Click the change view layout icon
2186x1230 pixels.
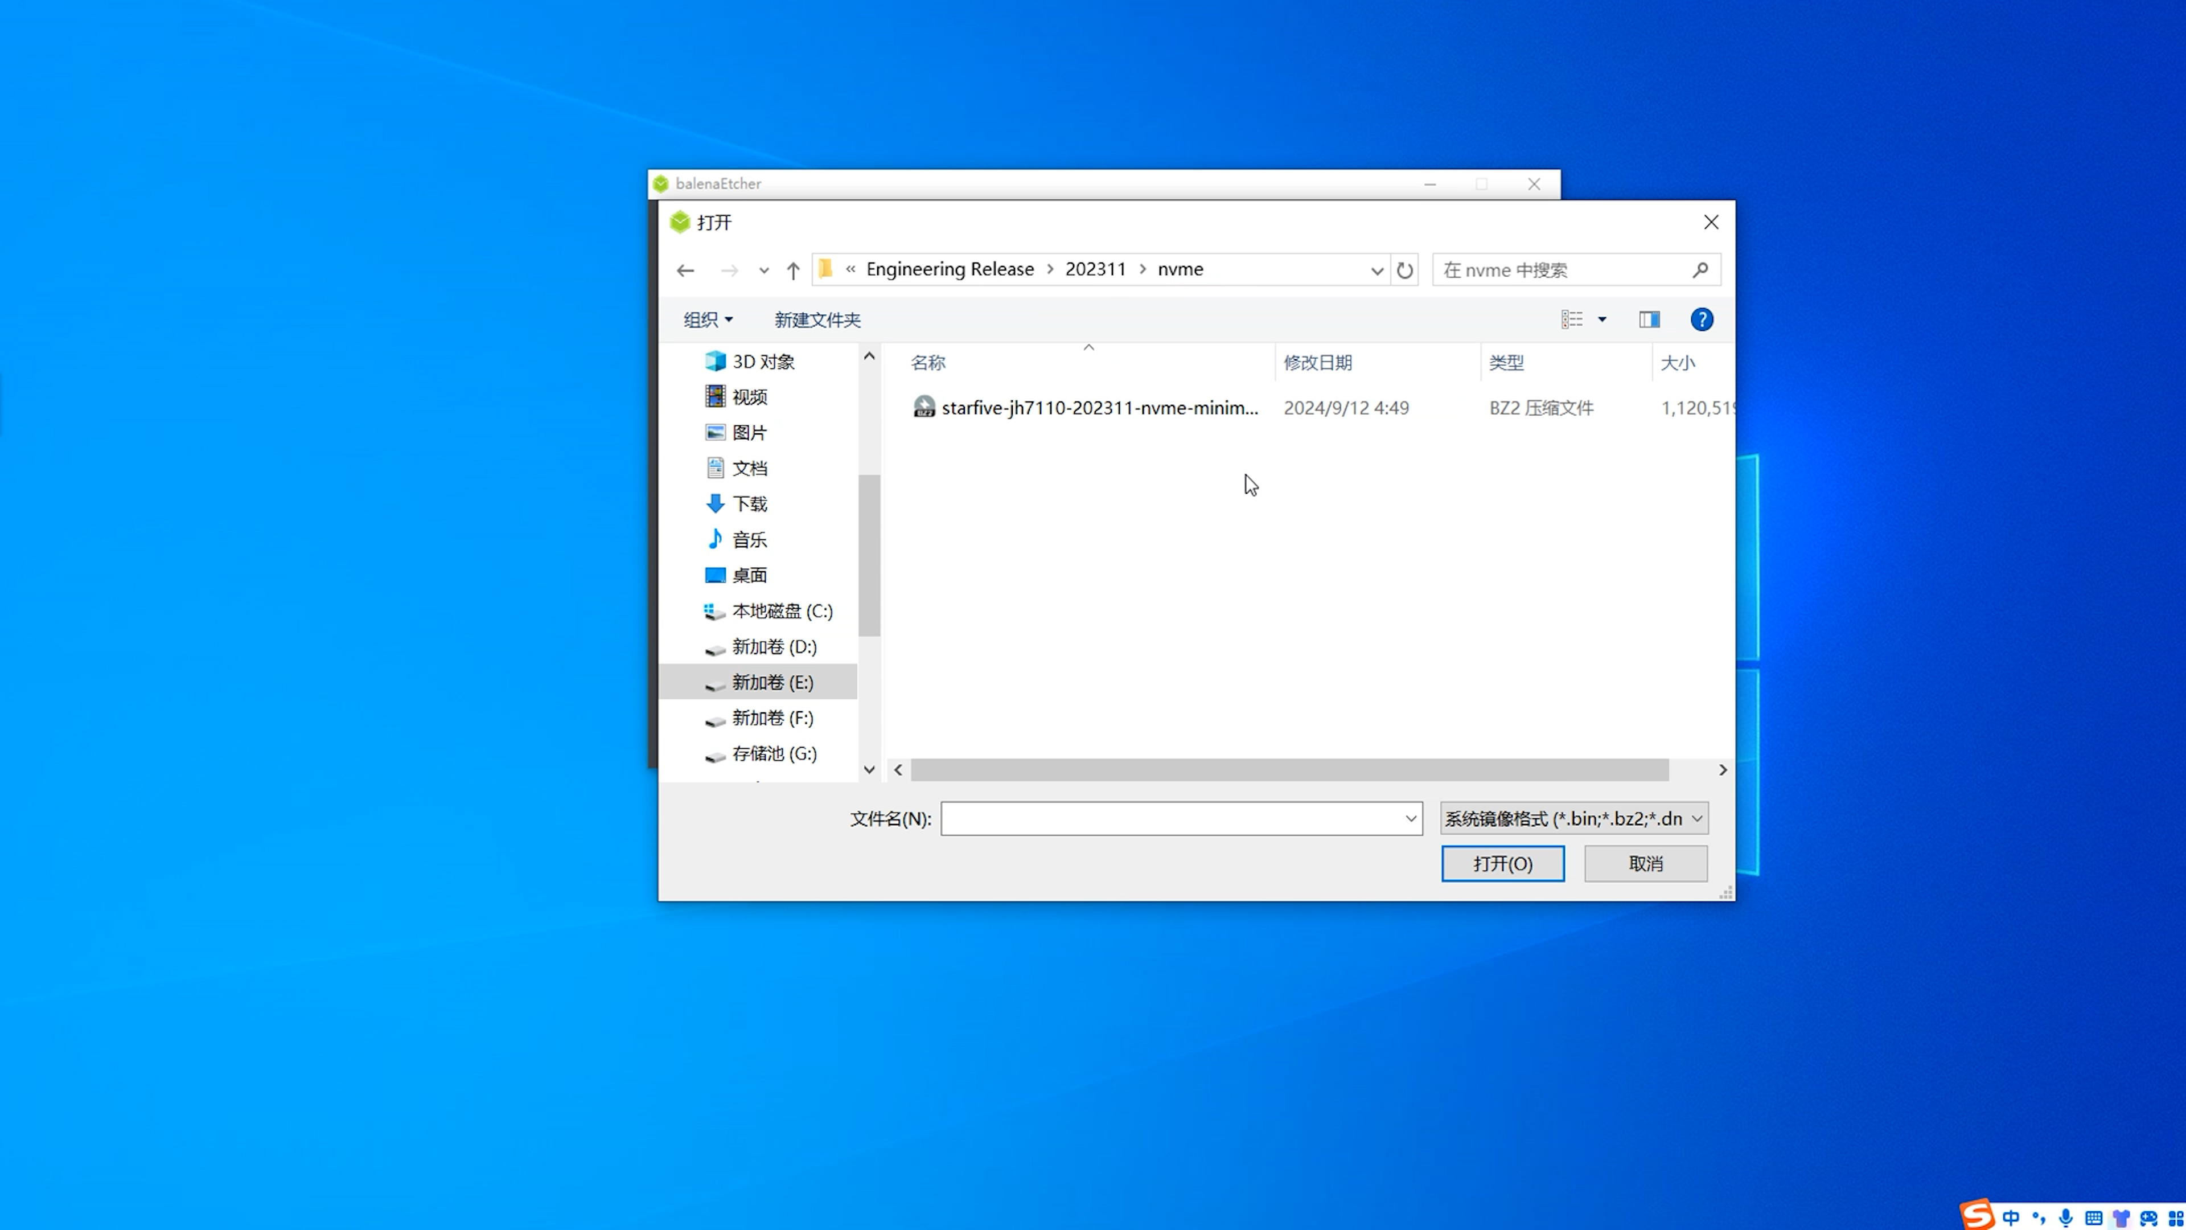point(1572,319)
